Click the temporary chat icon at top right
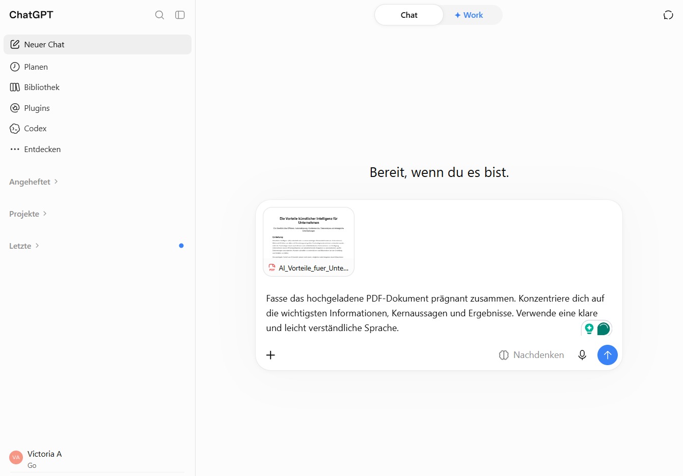 click(x=668, y=15)
